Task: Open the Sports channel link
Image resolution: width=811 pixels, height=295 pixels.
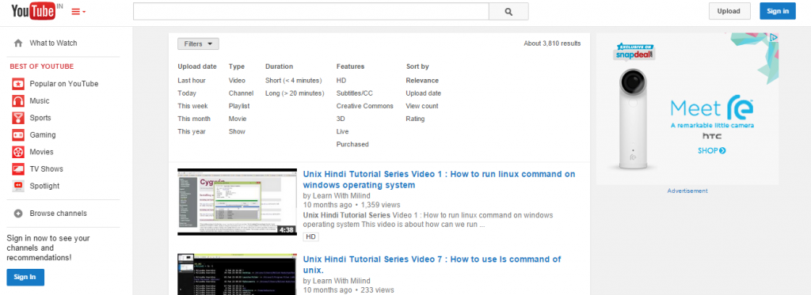Action: (41, 118)
